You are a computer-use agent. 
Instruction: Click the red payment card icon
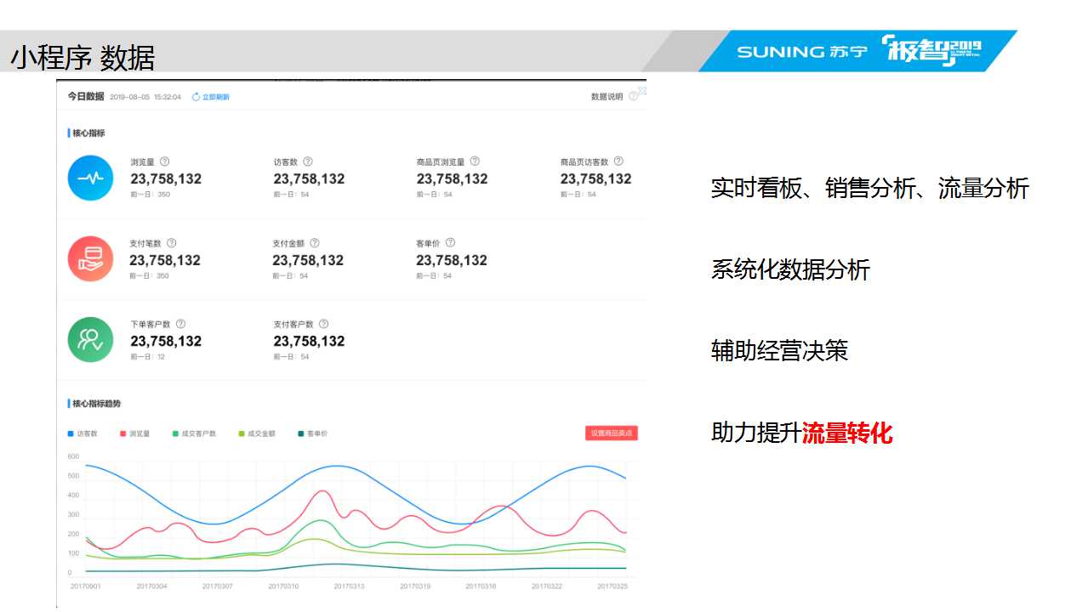90,258
